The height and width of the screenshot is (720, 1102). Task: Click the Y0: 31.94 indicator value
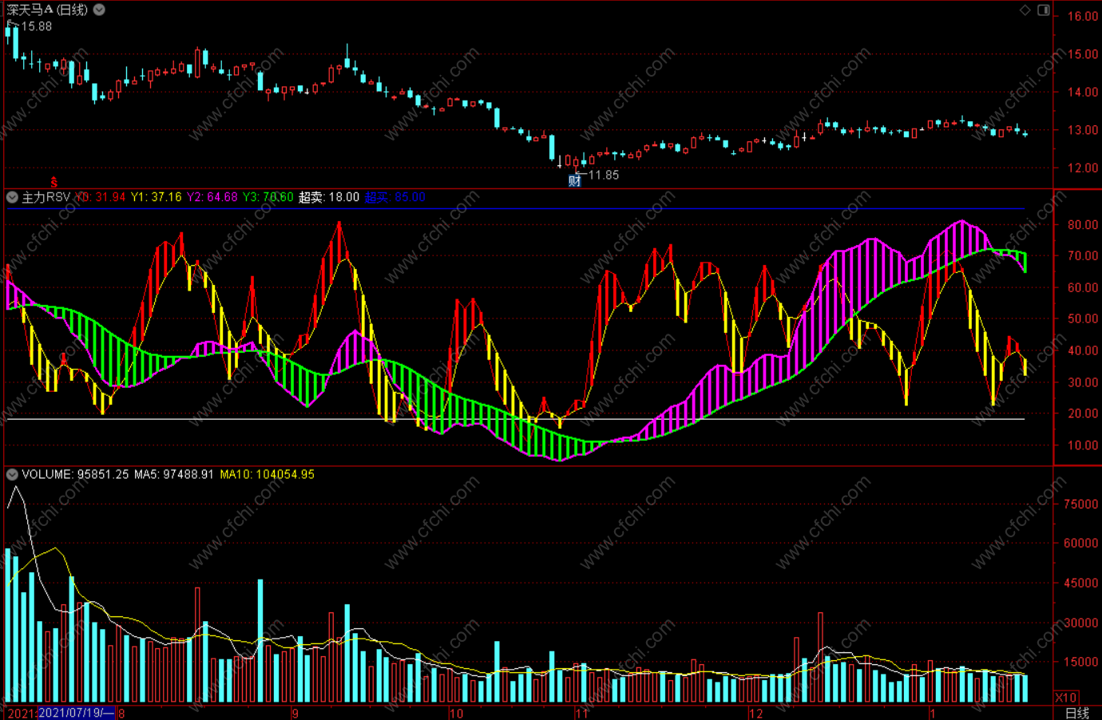click(x=101, y=197)
